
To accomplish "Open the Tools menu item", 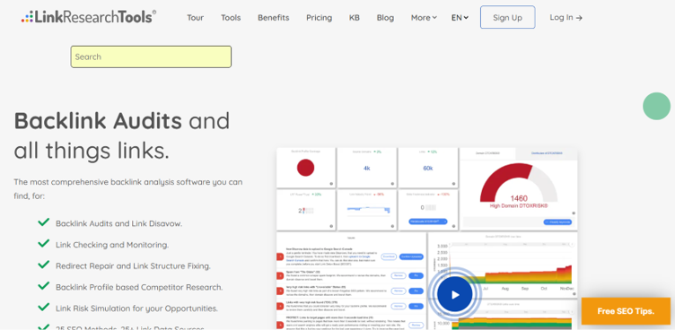I will tap(231, 18).
